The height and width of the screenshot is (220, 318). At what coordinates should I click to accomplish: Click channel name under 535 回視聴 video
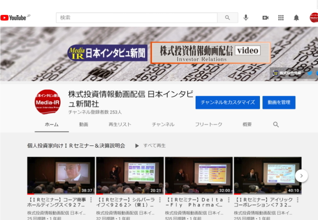194,213
